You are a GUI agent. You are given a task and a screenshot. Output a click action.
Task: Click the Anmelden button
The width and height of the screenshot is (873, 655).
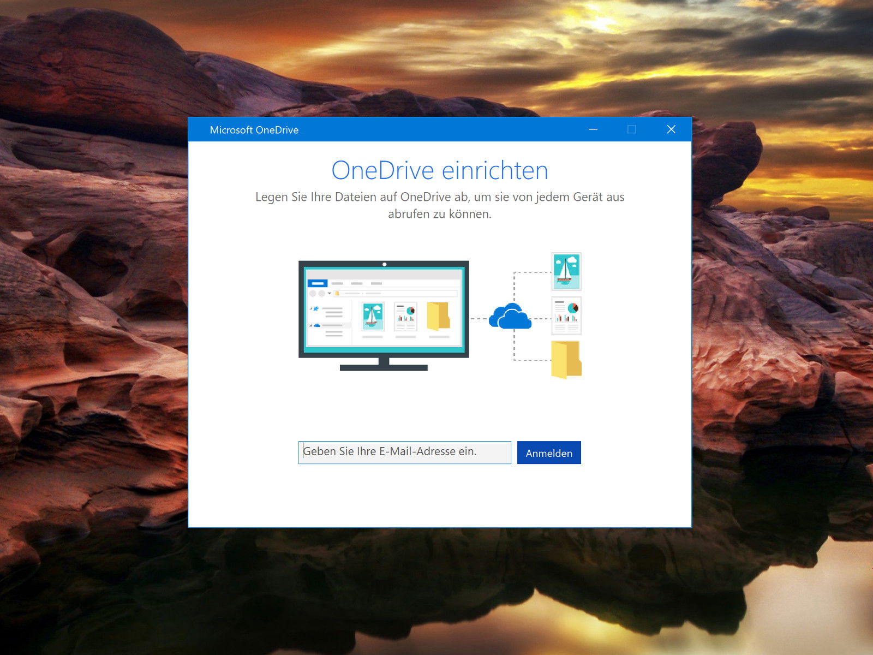point(549,452)
